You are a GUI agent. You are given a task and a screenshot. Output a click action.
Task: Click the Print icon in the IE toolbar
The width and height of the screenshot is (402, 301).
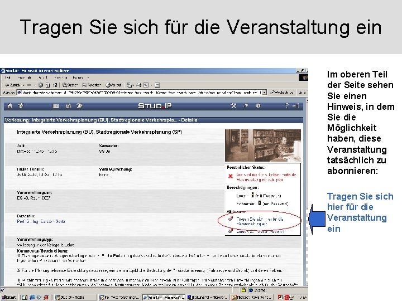click(139, 85)
